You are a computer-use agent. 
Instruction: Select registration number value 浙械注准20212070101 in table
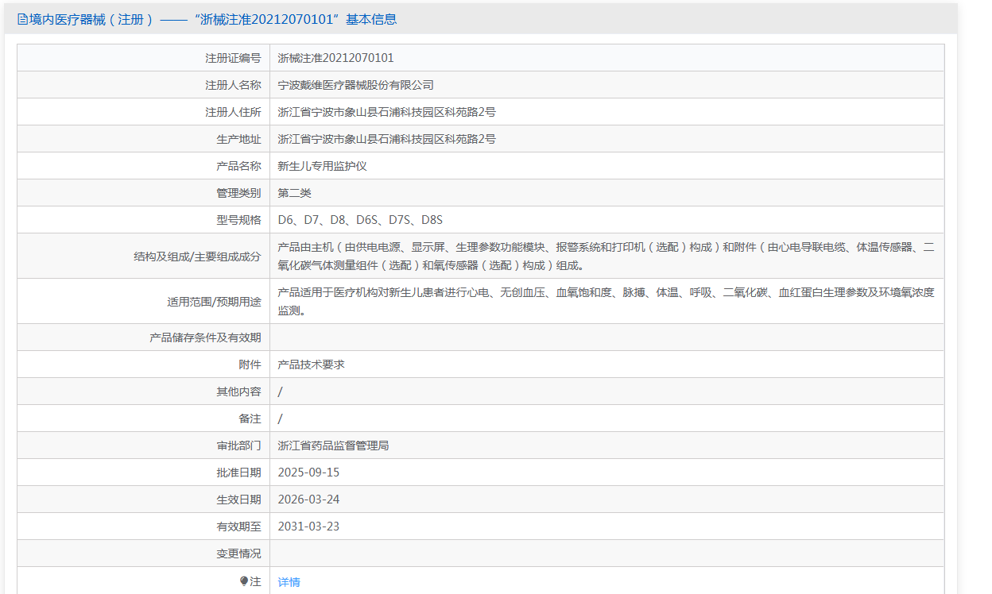tap(335, 58)
